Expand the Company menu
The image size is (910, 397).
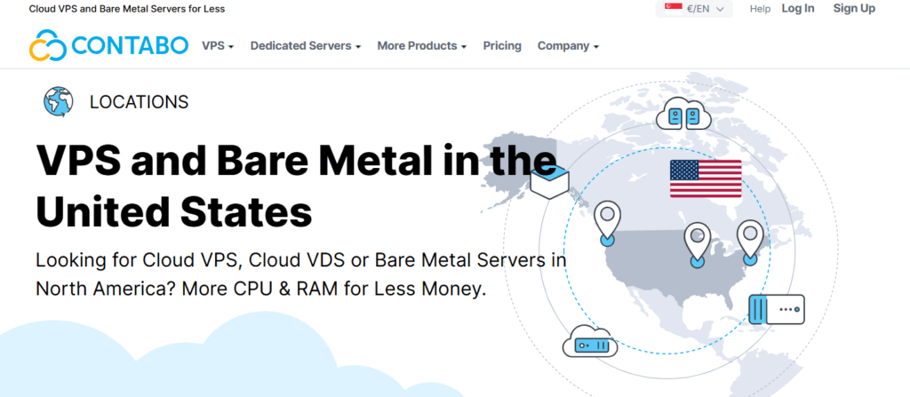[568, 45]
